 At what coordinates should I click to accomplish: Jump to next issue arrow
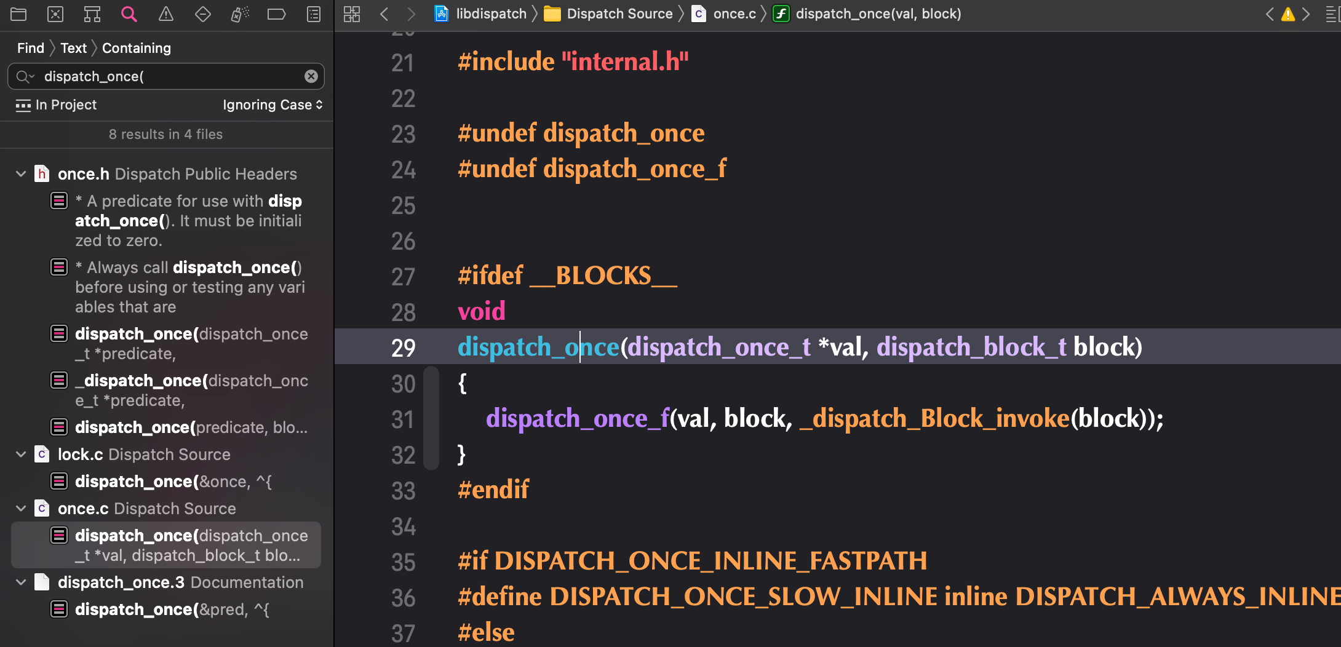click(x=1306, y=14)
